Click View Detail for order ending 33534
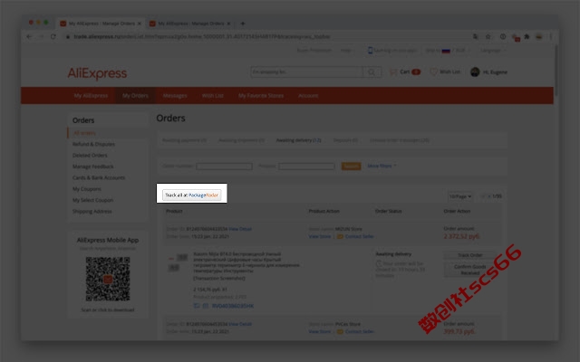 coord(240,229)
